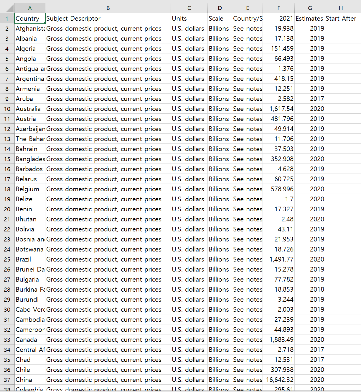Click the Subject Descriptor header cell
Screen dimensions: 361x392
108,18
